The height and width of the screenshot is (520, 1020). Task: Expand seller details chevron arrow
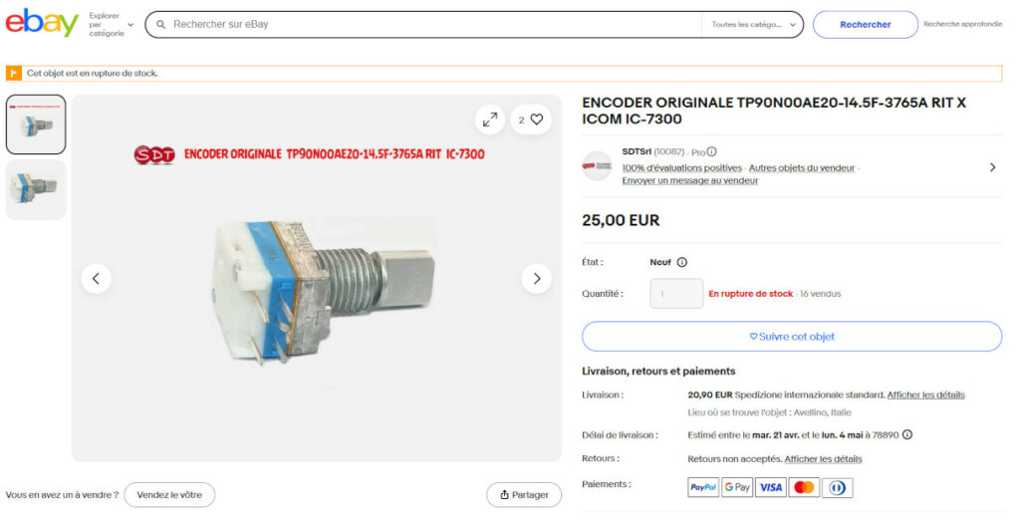pyautogui.click(x=993, y=167)
